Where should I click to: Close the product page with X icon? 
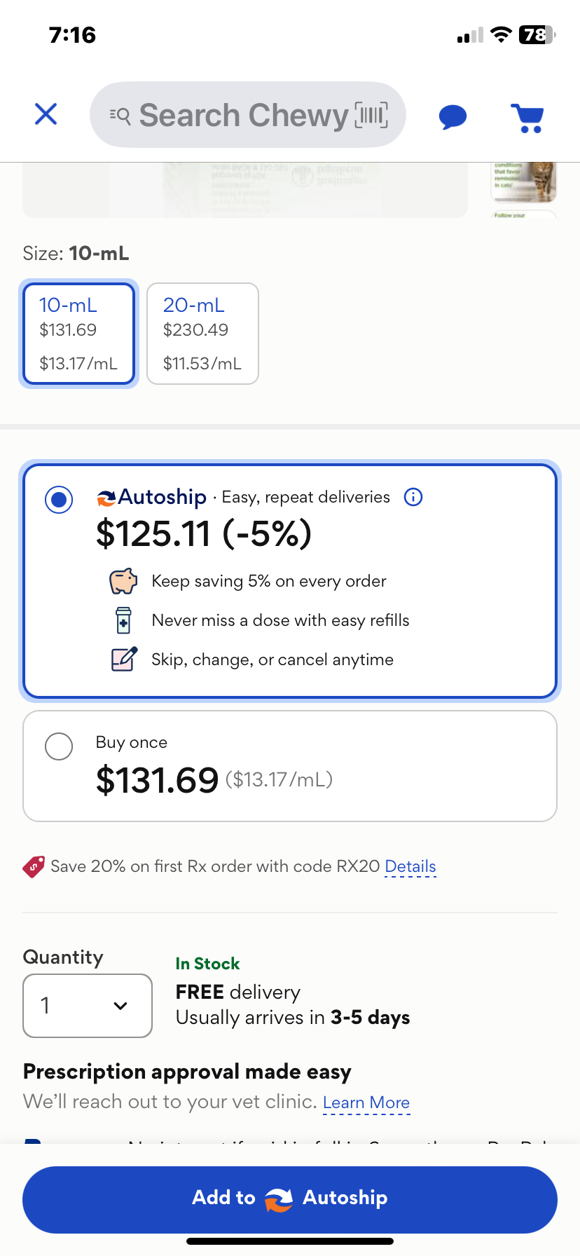pos(46,114)
